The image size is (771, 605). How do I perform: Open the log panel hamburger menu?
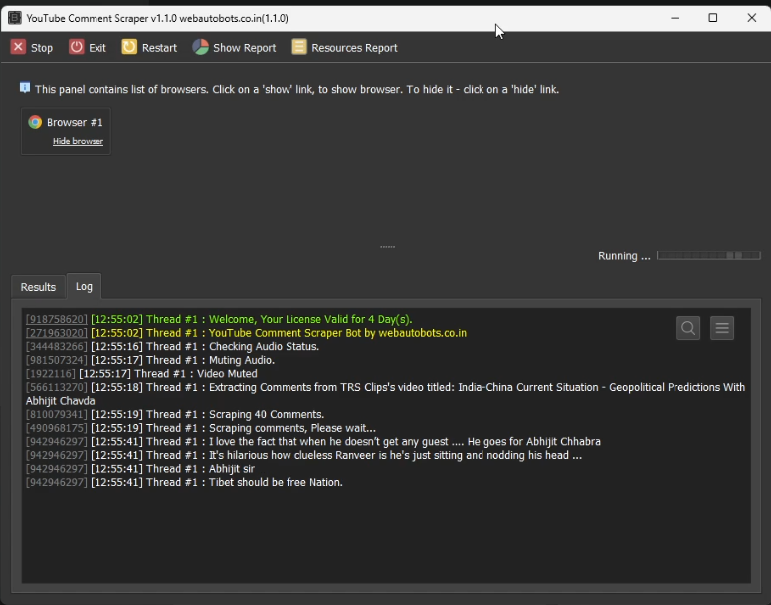(x=722, y=328)
